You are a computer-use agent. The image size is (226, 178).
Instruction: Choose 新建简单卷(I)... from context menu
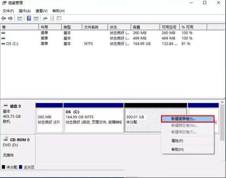tap(188, 119)
